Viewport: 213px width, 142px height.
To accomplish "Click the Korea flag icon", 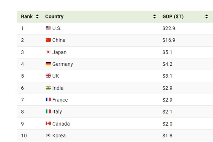I will (x=48, y=135).
